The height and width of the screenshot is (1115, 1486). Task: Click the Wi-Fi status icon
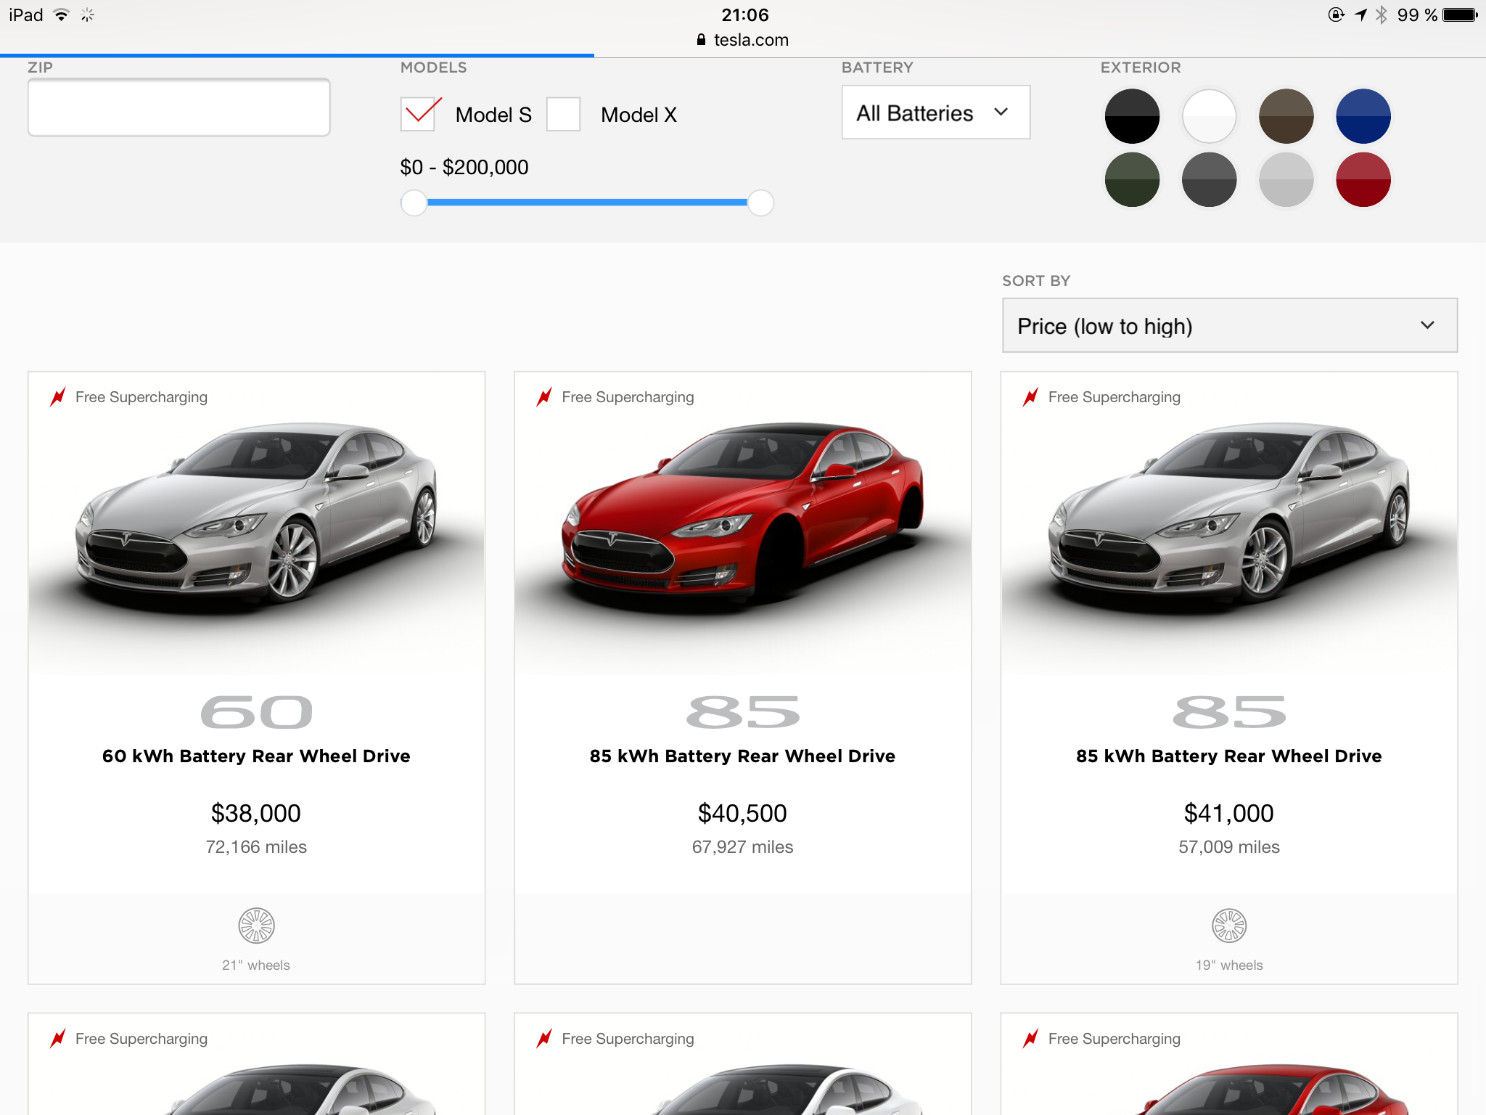pos(62,15)
